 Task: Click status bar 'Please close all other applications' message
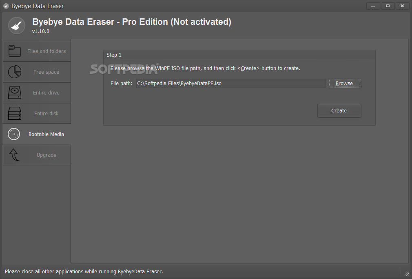[84, 271]
